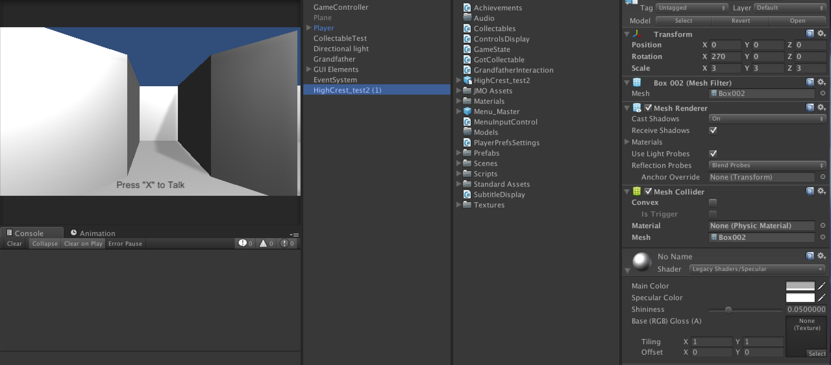This screenshot has height=365, width=831.
Task: Switch to the Console tab
Action: coord(29,233)
